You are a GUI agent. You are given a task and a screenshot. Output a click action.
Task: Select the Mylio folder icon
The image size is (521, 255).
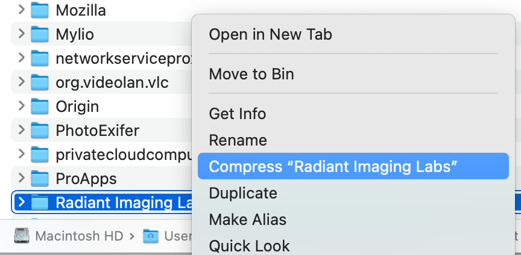click(40, 34)
